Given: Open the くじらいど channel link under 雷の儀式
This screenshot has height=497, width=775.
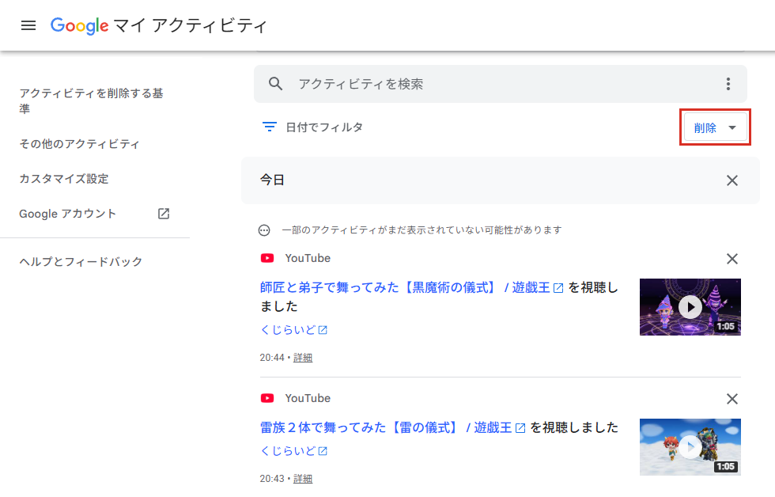Looking at the screenshot, I should (293, 451).
